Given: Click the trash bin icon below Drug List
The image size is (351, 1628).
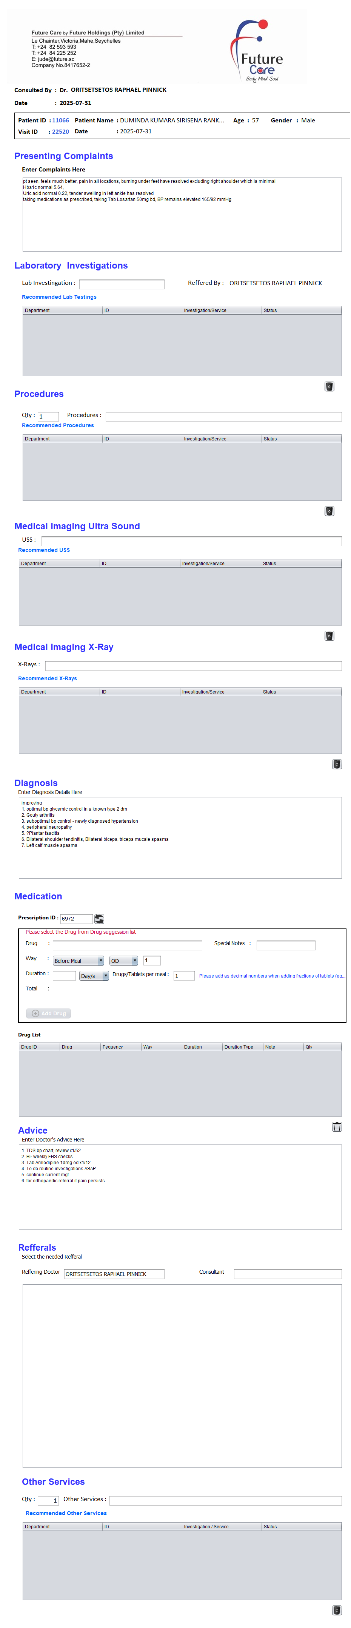Looking at the screenshot, I should click(337, 1126).
